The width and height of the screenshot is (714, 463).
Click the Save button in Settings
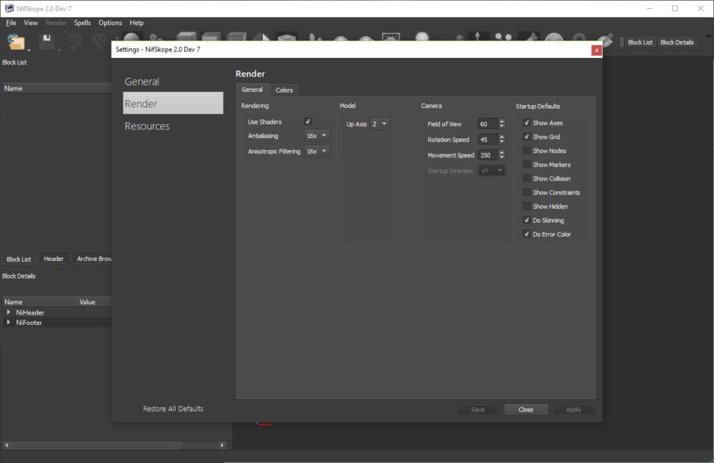pyautogui.click(x=478, y=409)
